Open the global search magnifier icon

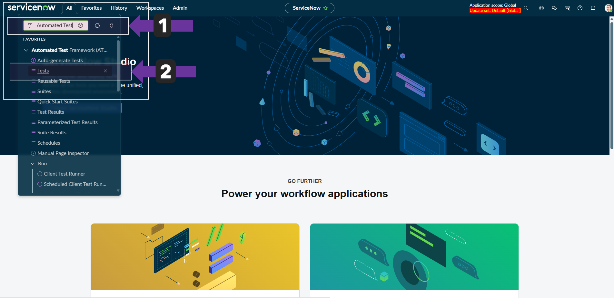click(526, 8)
